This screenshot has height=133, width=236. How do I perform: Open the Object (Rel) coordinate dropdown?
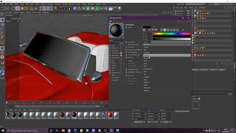point(139,122)
